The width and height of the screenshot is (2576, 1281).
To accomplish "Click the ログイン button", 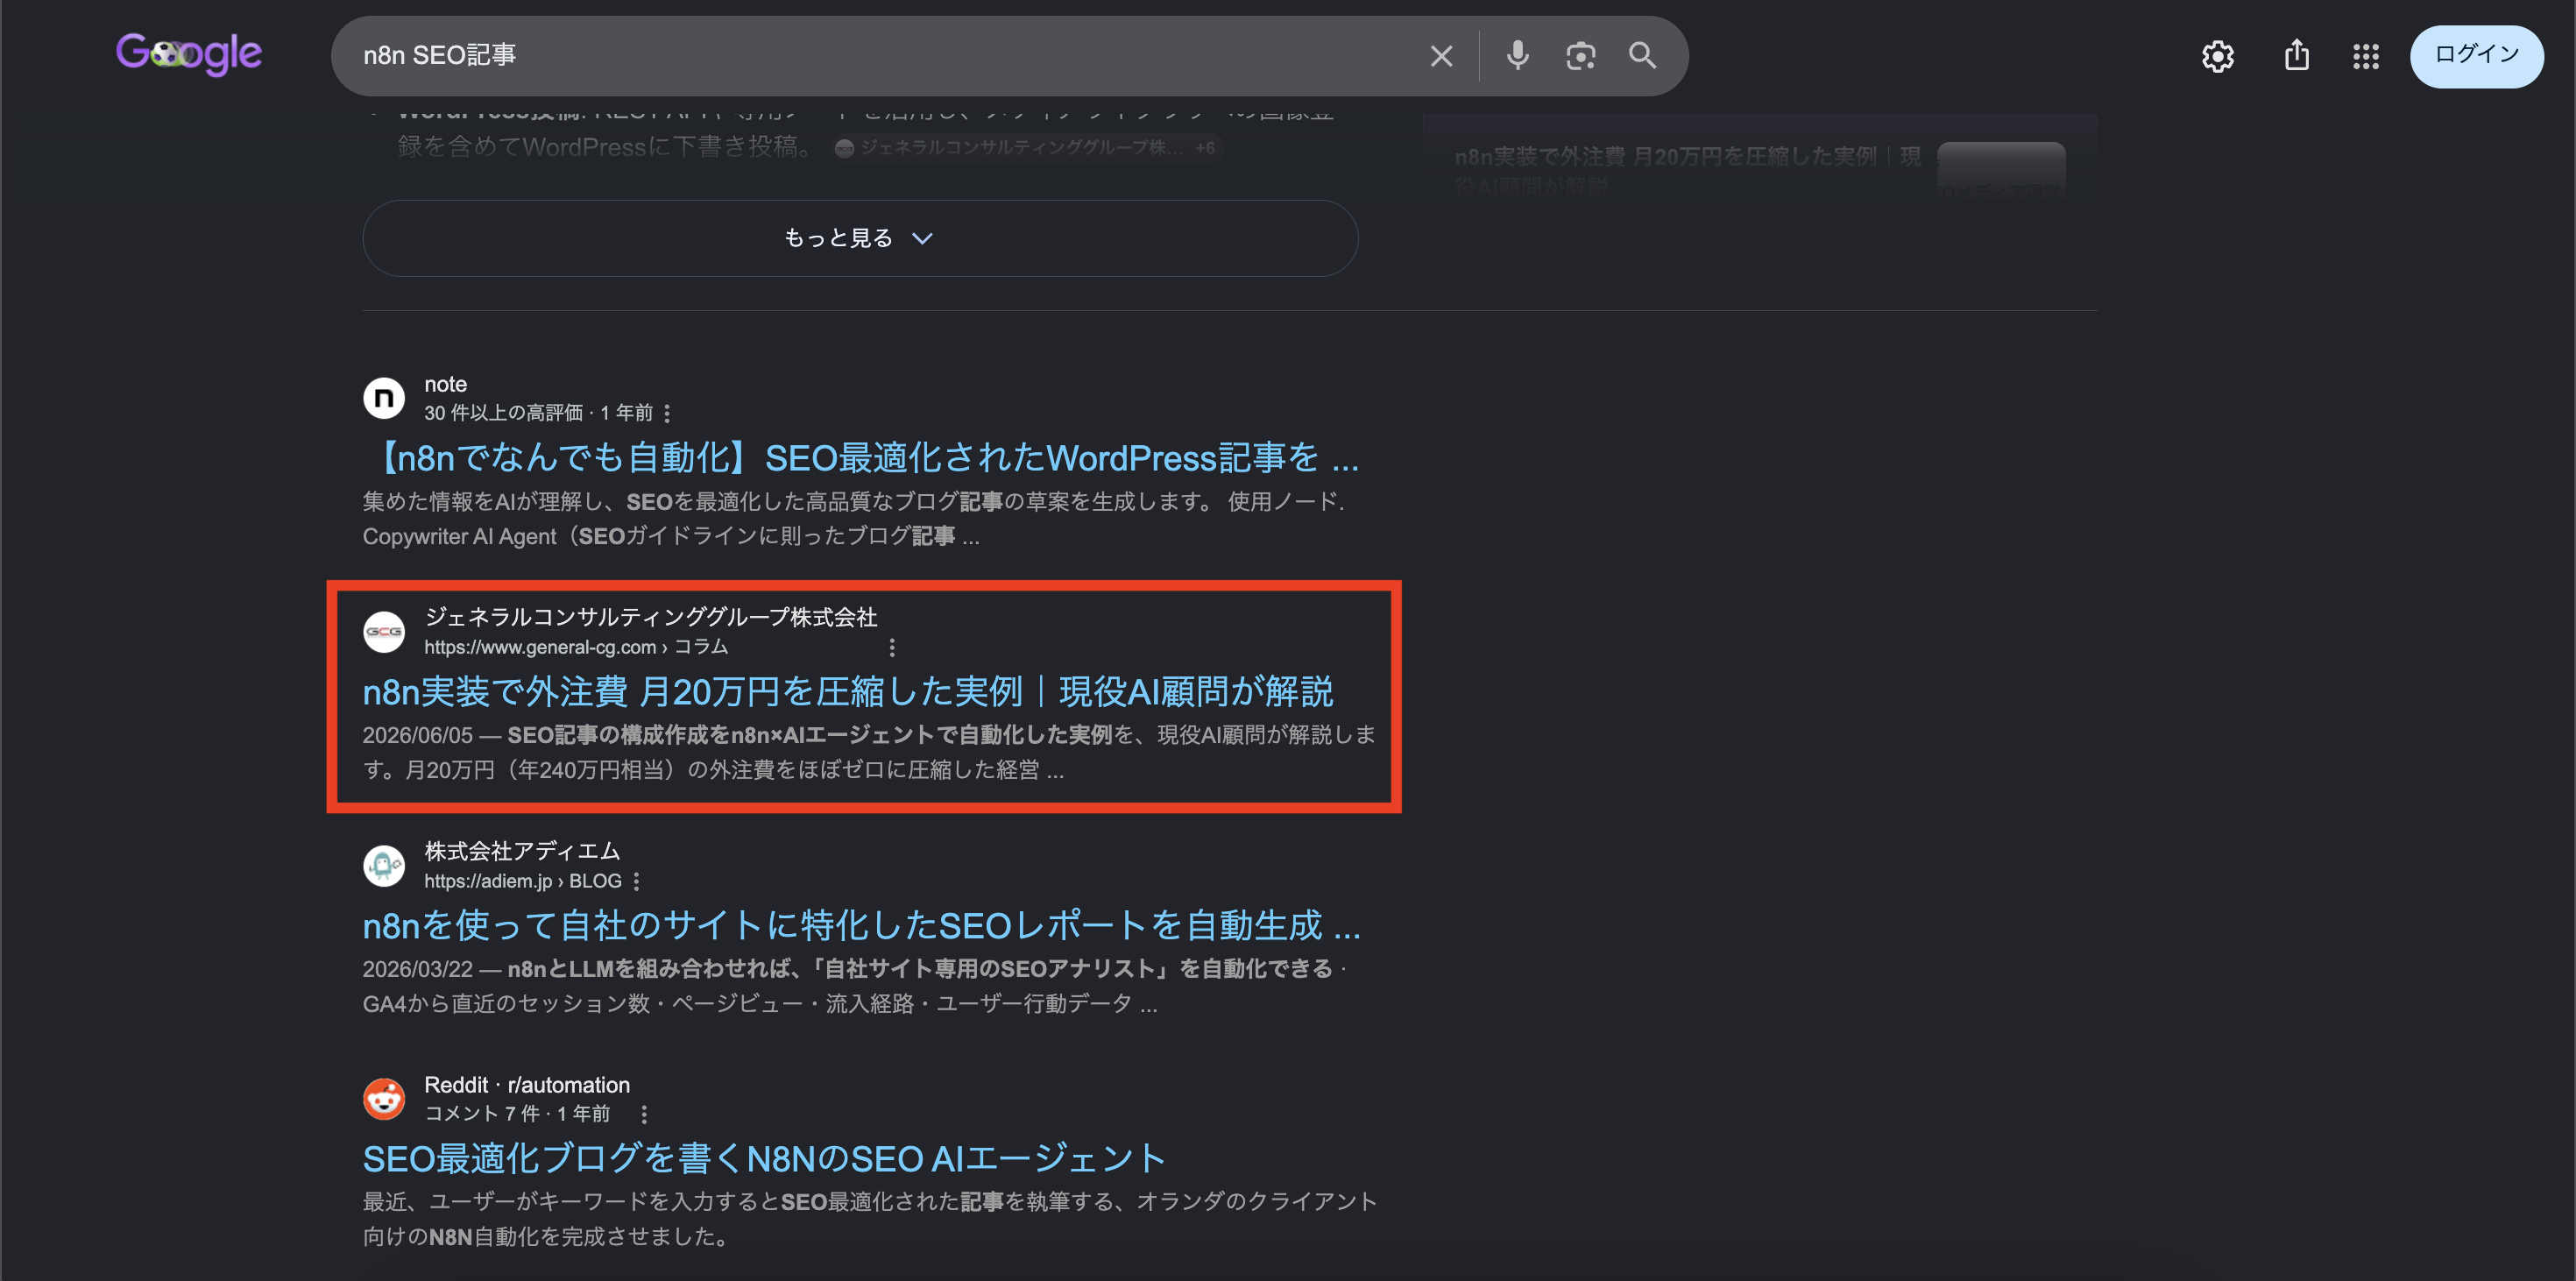I will coord(2476,56).
